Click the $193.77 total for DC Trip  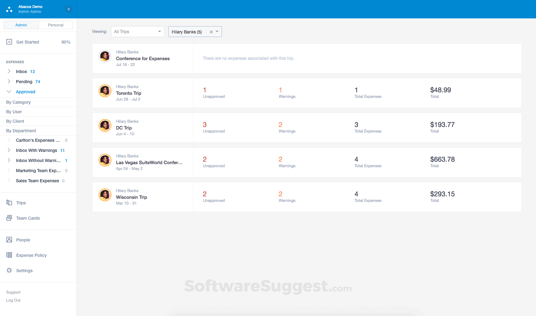442,125
